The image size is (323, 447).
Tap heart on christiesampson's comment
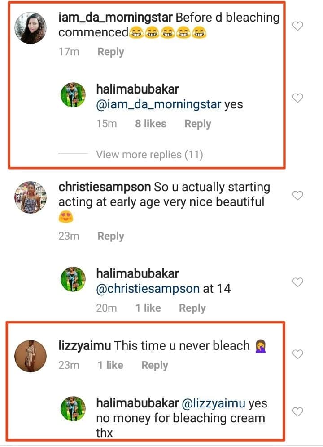click(298, 195)
